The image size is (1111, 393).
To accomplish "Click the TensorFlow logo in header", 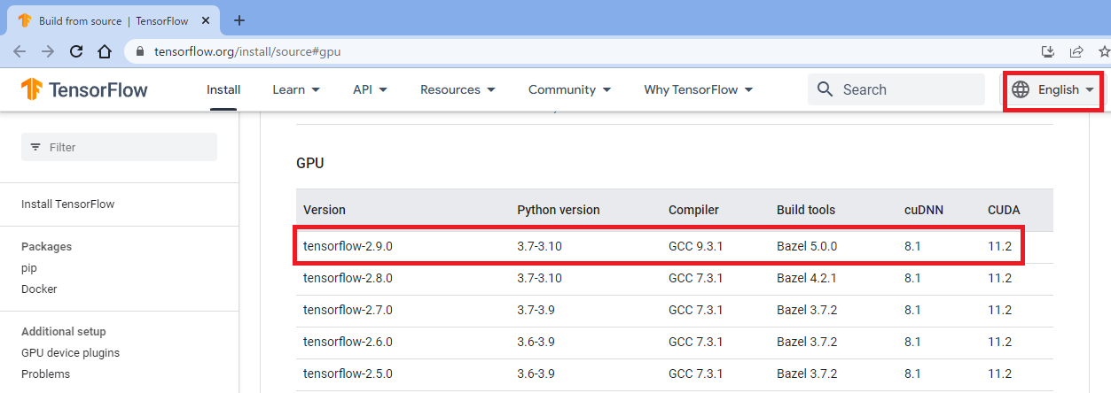I will [85, 89].
